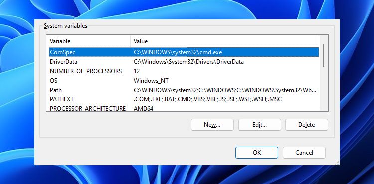This screenshot has width=374, height=184.
Task: Select the Path variable row
Action: 184,90
